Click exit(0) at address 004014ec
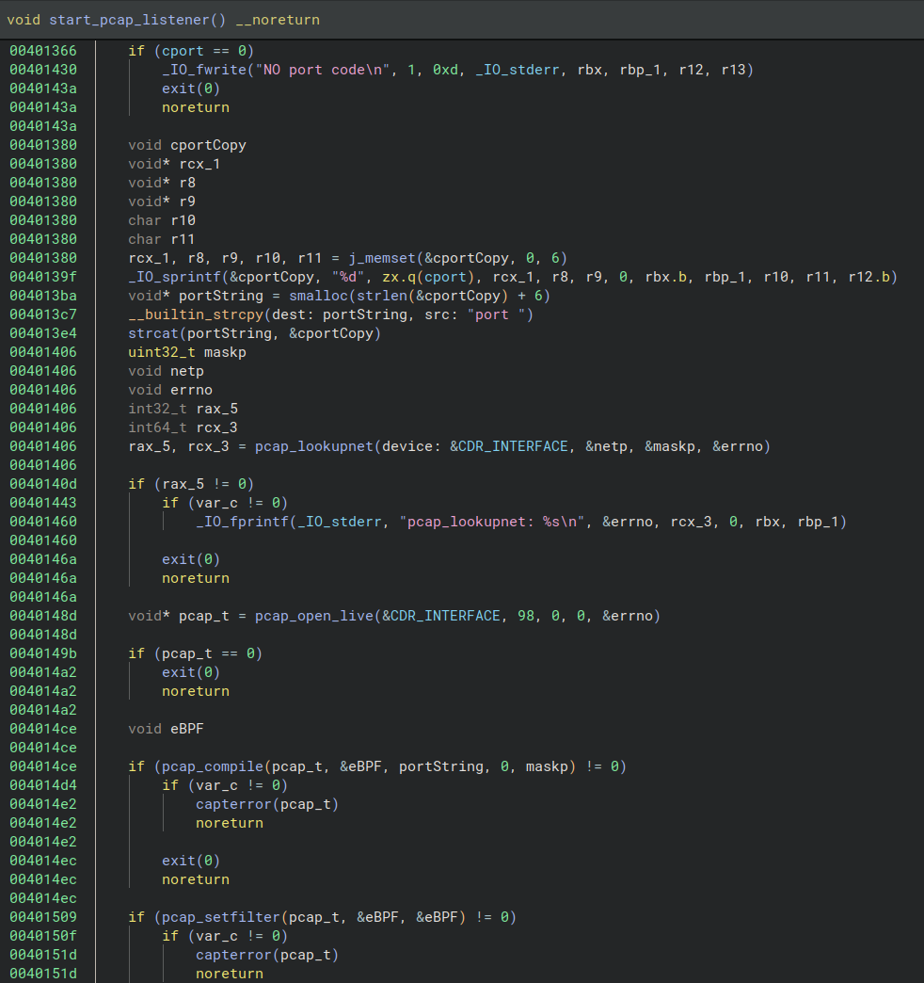 (191, 860)
